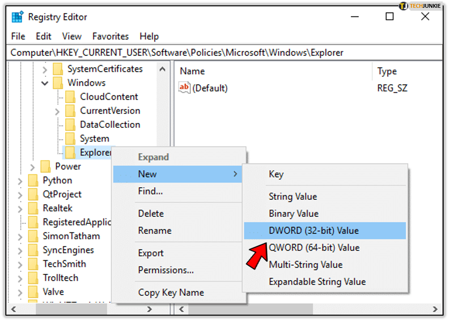The height and width of the screenshot is (321, 449).
Task: Create a new Key from submenu
Action: pyautogui.click(x=325, y=174)
